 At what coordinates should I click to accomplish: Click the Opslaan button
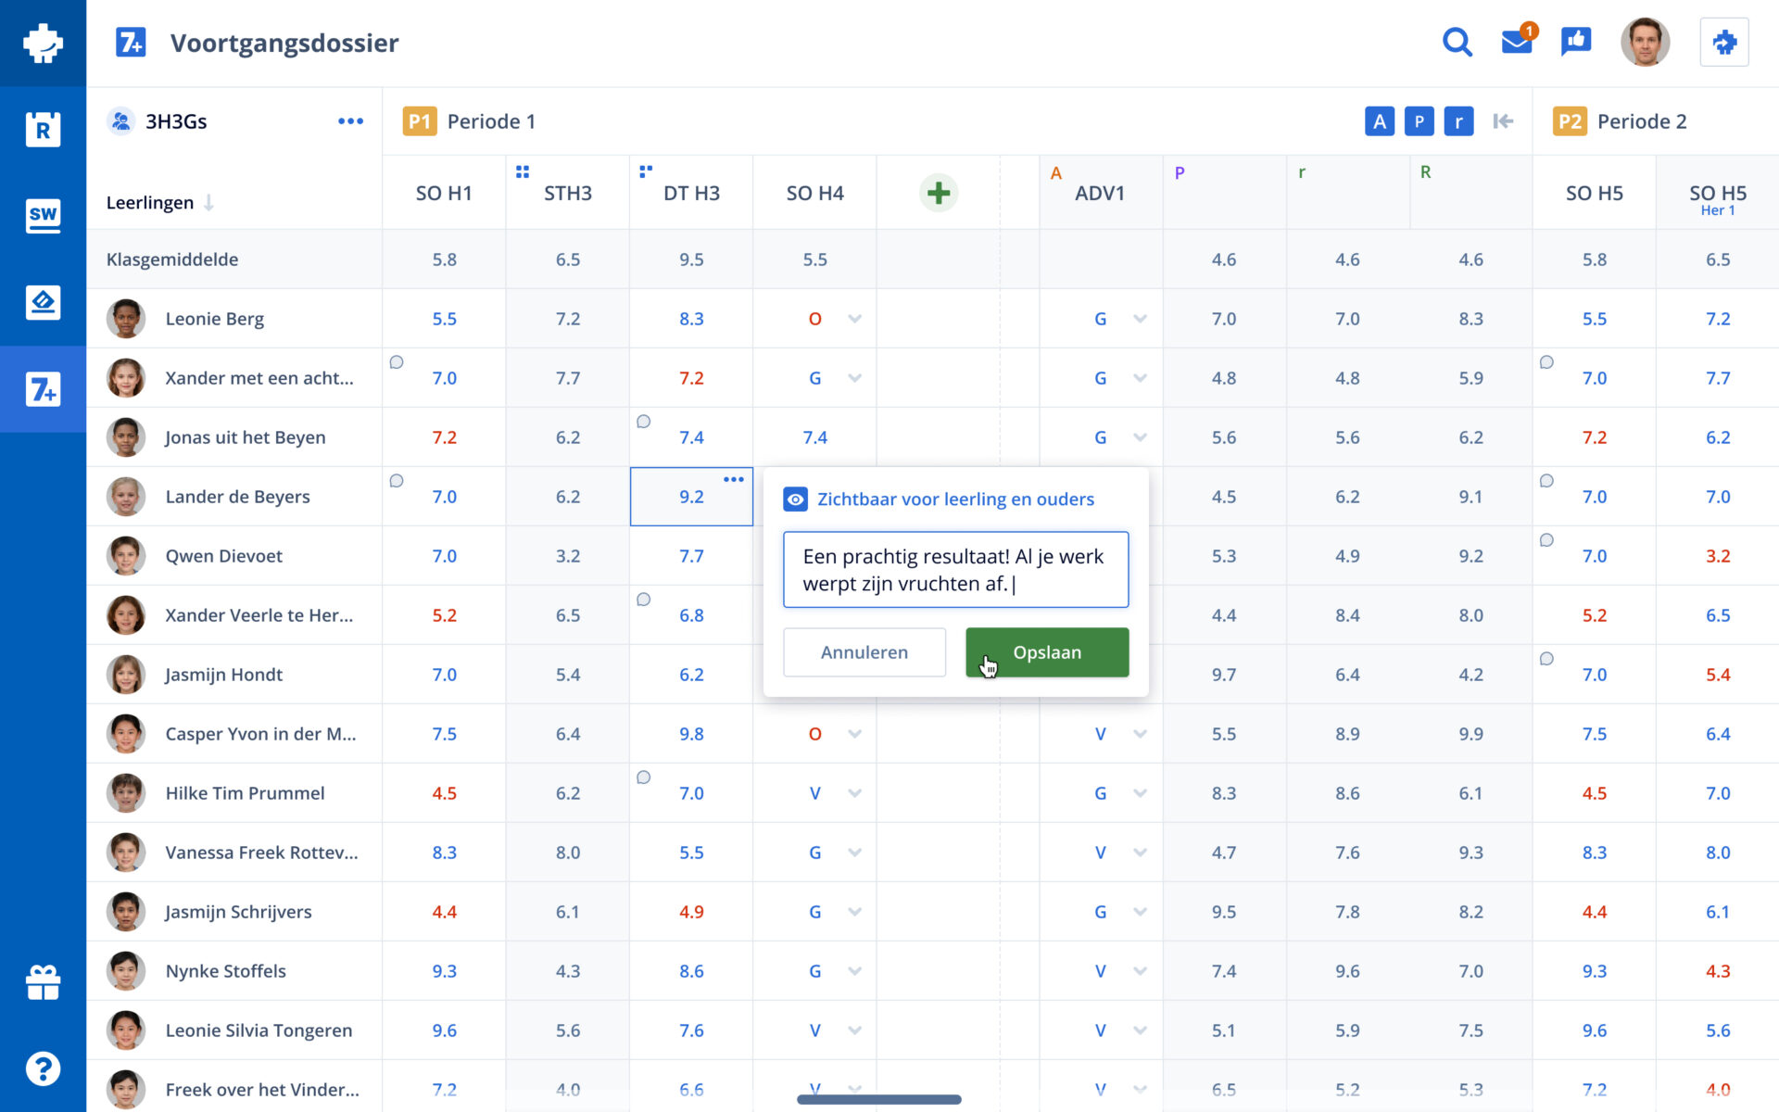click(1046, 652)
